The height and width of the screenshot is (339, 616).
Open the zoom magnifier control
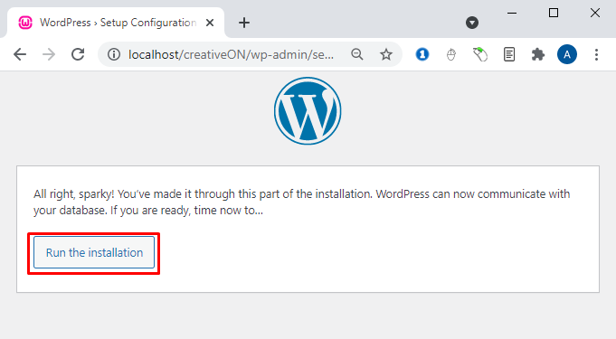357,54
